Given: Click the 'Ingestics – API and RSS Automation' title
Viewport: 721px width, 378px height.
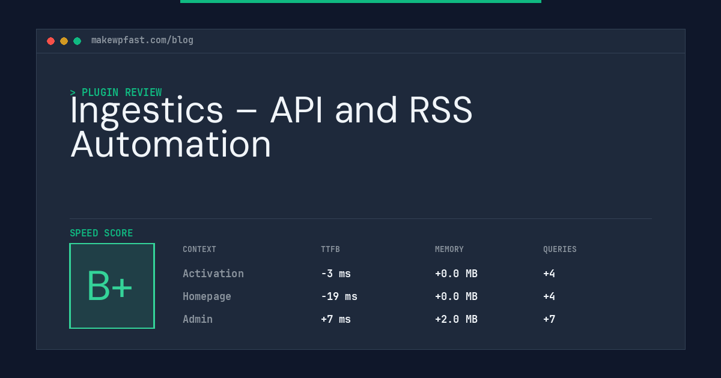Looking at the screenshot, I should pyautogui.click(x=271, y=127).
